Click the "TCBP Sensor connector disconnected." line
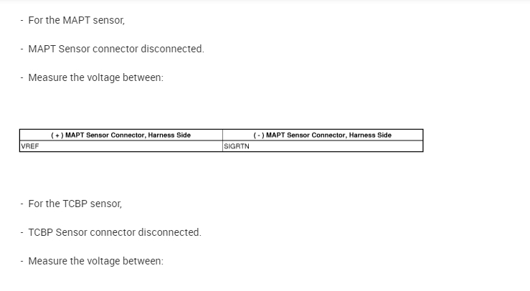 click(x=114, y=232)
